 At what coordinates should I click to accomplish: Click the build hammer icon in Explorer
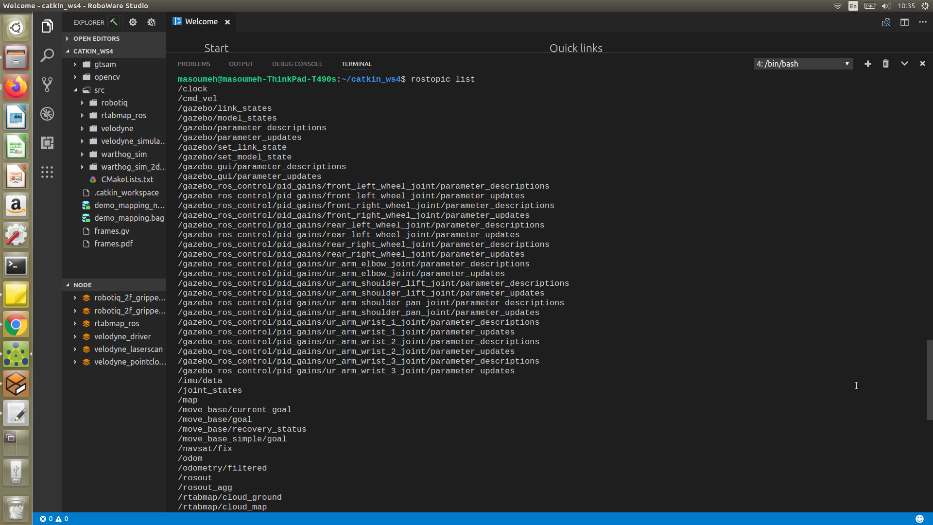(x=114, y=22)
